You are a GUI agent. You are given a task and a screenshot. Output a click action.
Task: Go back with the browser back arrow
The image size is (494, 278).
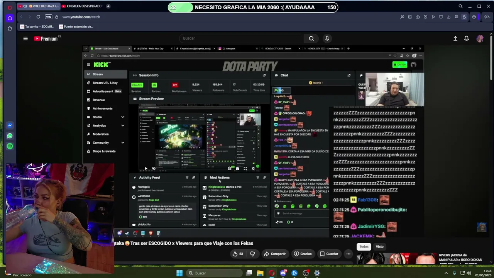21,17
